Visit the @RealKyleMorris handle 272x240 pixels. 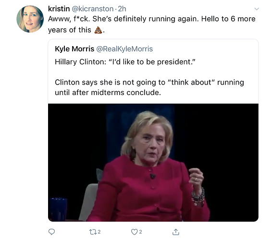point(124,49)
